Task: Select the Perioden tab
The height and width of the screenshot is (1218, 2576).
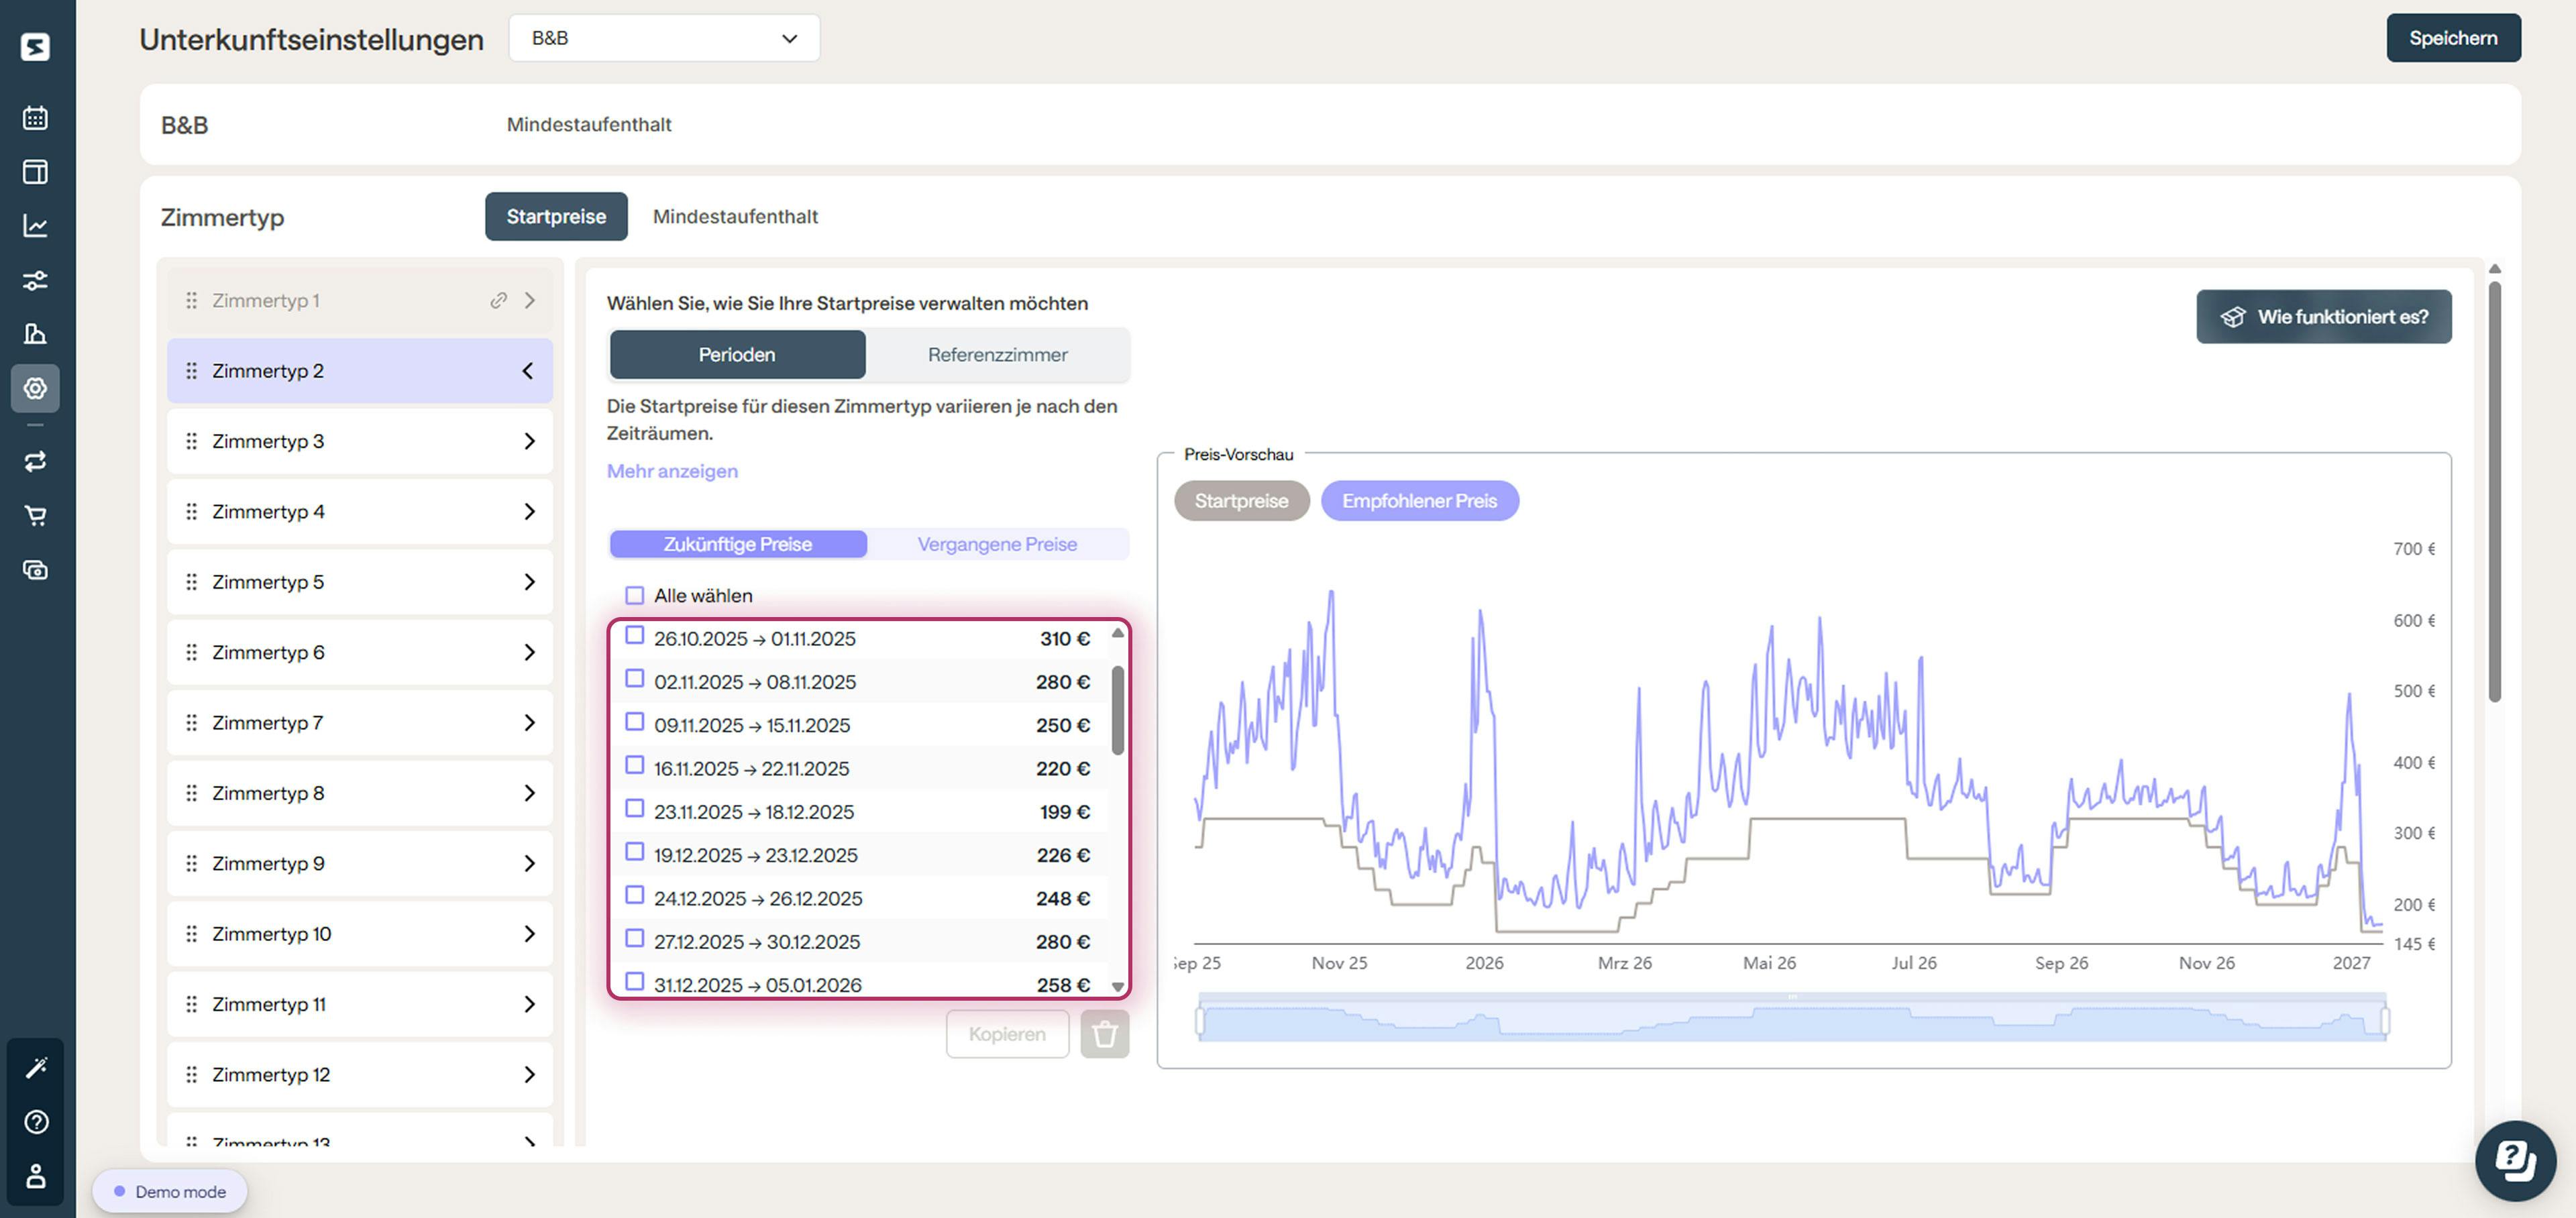Action: point(737,354)
